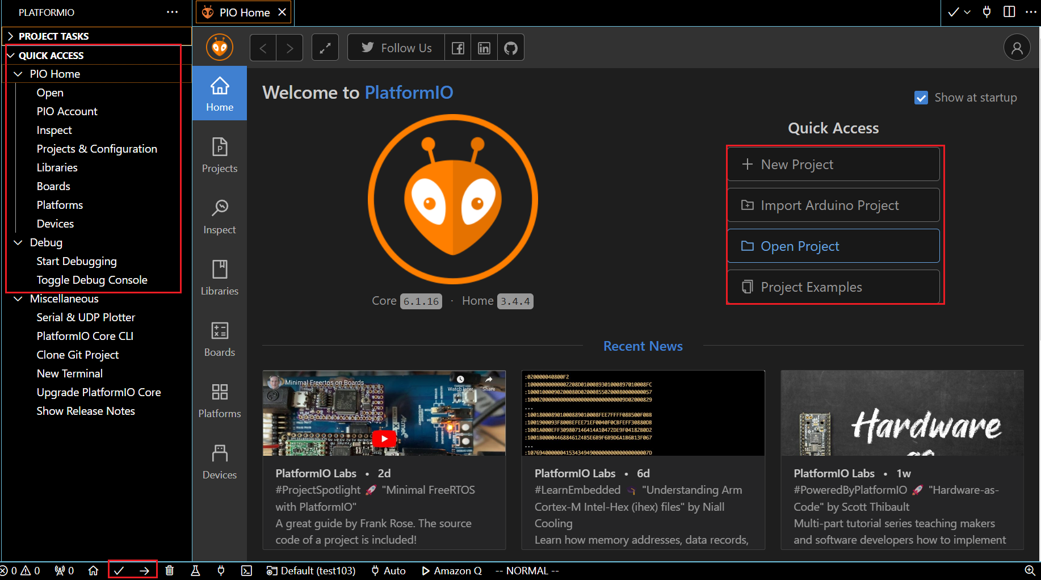Click the New Project button
The height and width of the screenshot is (580, 1041).
pyautogui.click(x=833, y=165)
